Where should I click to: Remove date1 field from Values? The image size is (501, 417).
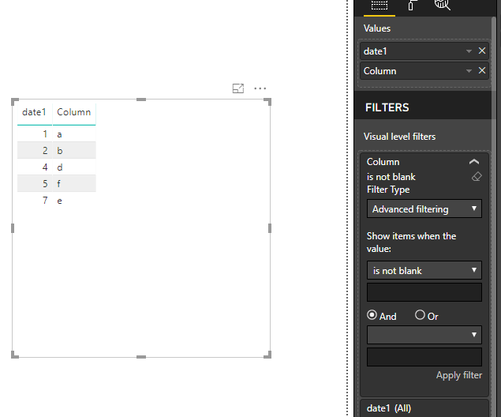tap(482, 51)
